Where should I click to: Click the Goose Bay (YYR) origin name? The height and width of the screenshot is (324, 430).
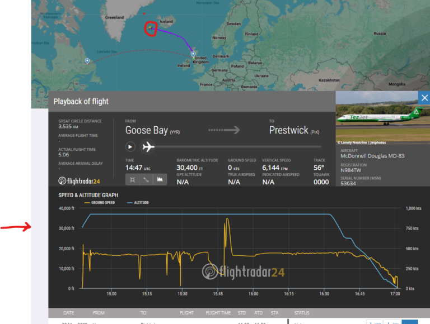(152, 130)
